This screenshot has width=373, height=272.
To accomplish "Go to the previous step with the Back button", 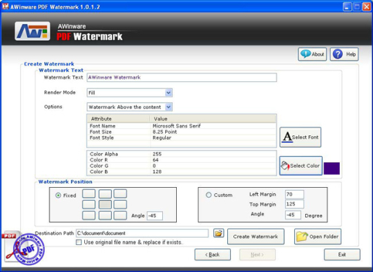I will [213, 255].
